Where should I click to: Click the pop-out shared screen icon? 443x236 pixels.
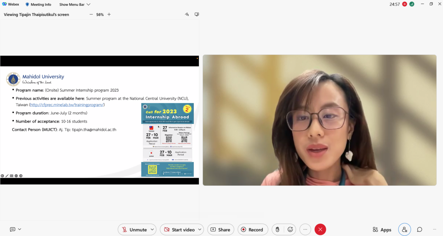[x=197, y=14]
